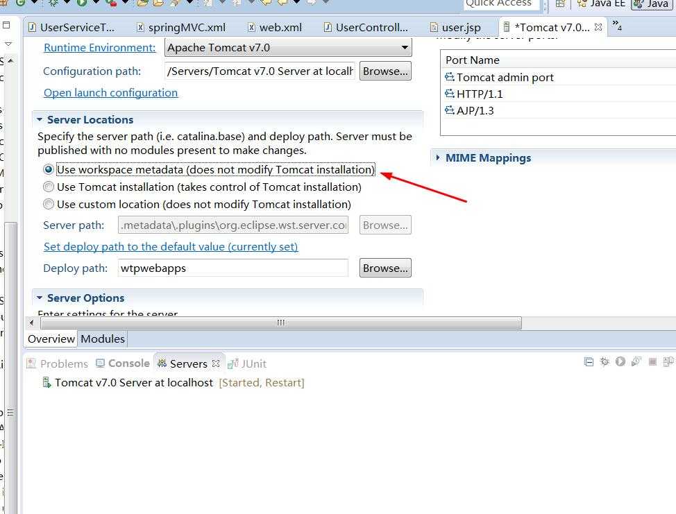
Task: Open the web.xml editor tab
Action: click(x=275, y=28)
